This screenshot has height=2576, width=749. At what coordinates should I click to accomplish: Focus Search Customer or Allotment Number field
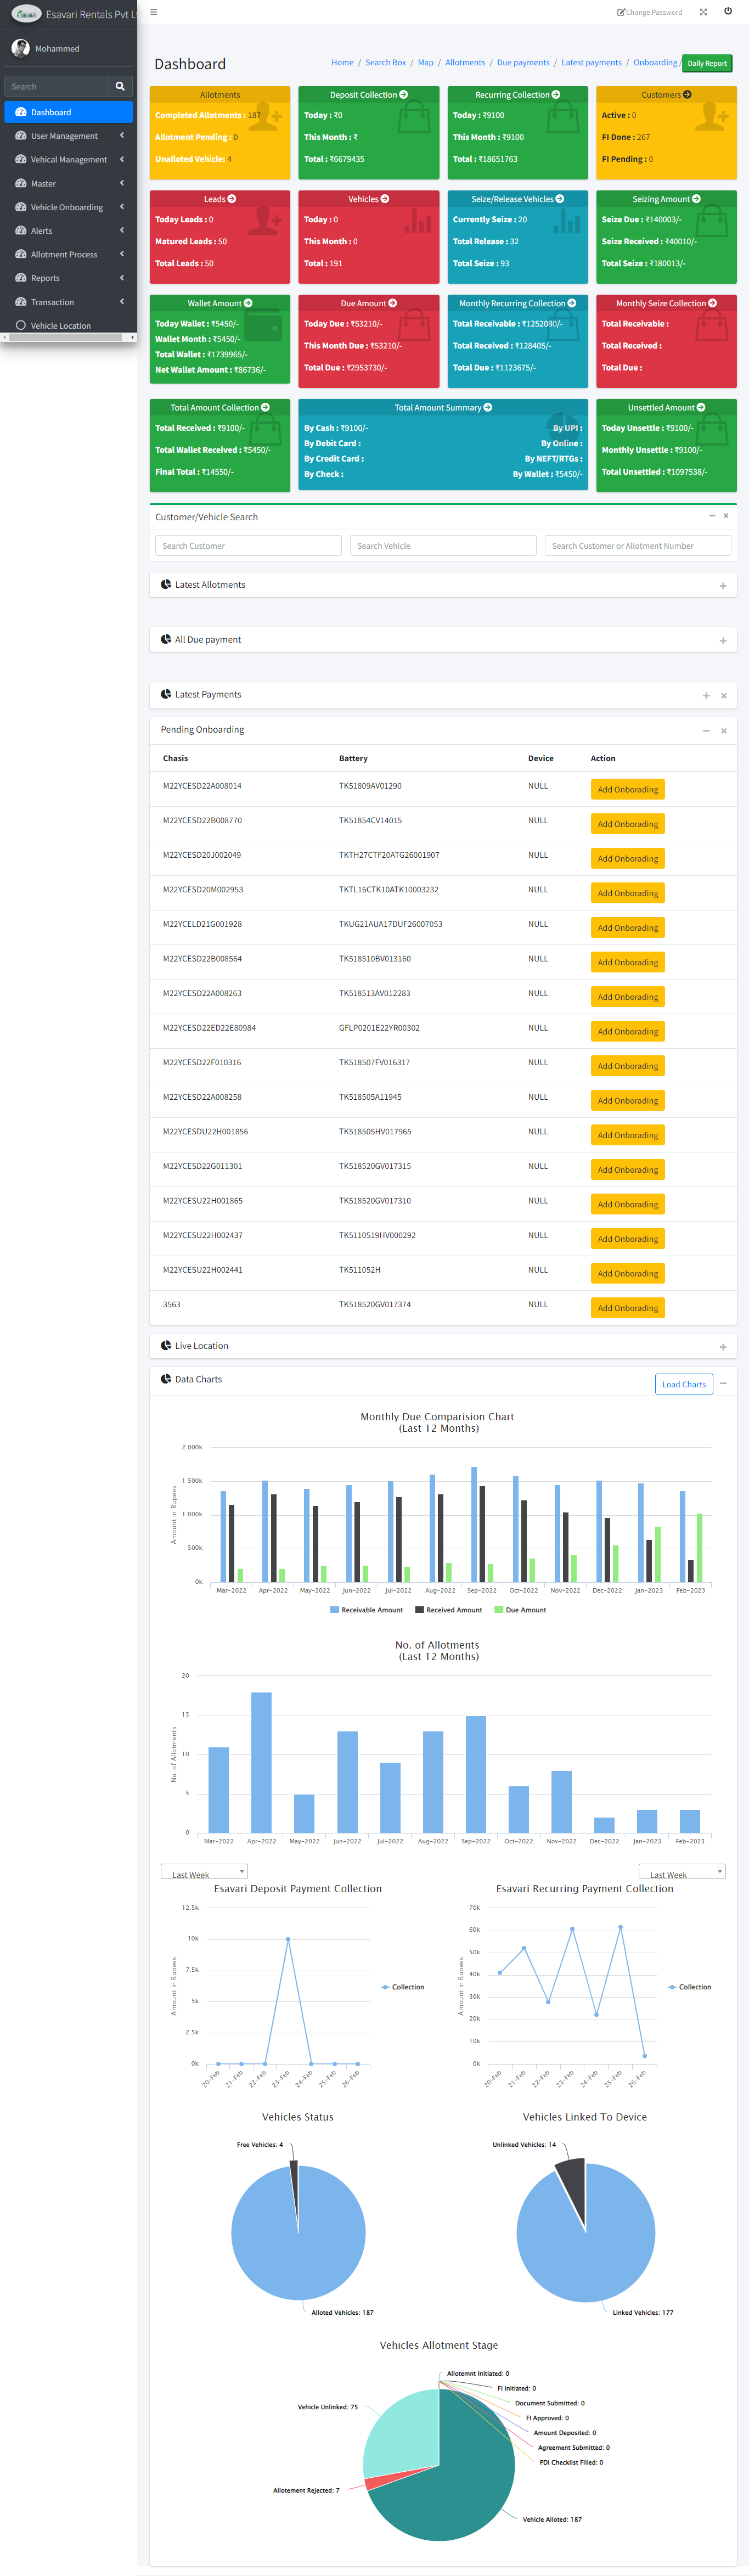pyautogui.click(x=638, y=546)
